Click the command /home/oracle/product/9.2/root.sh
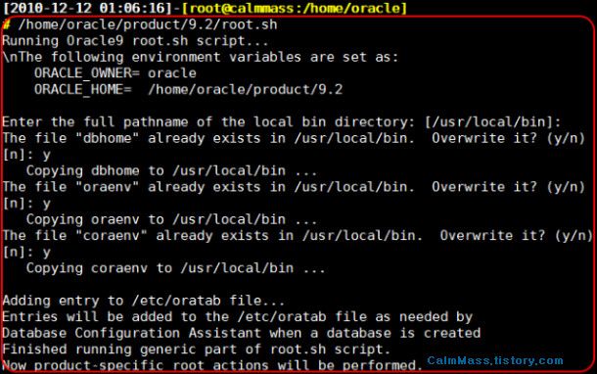 tap(148, 24)
